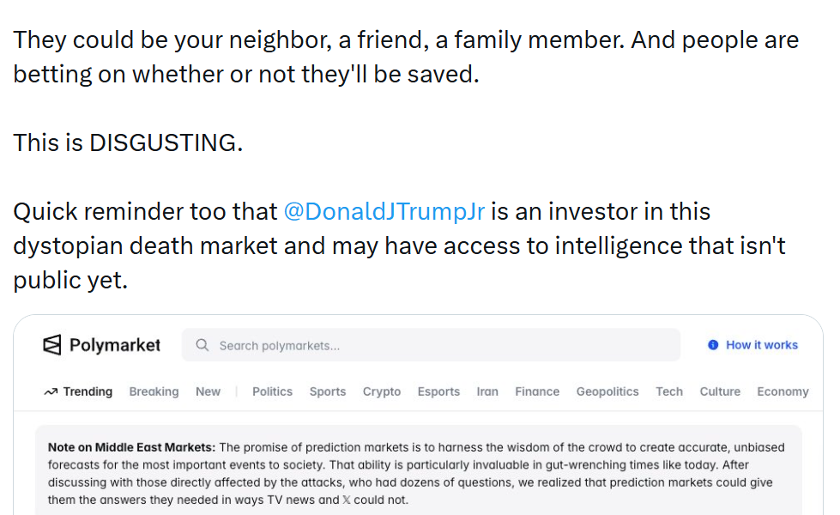Open the Crypto category
The width and height of the screenshot is (840, 515).
(x=382, y=391)
